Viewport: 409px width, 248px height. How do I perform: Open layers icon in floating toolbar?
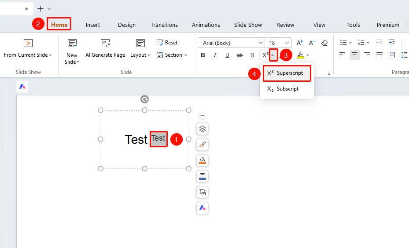(x=203, y=129)
